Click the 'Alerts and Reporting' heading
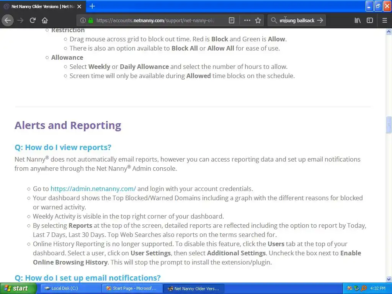 point(68,125)
